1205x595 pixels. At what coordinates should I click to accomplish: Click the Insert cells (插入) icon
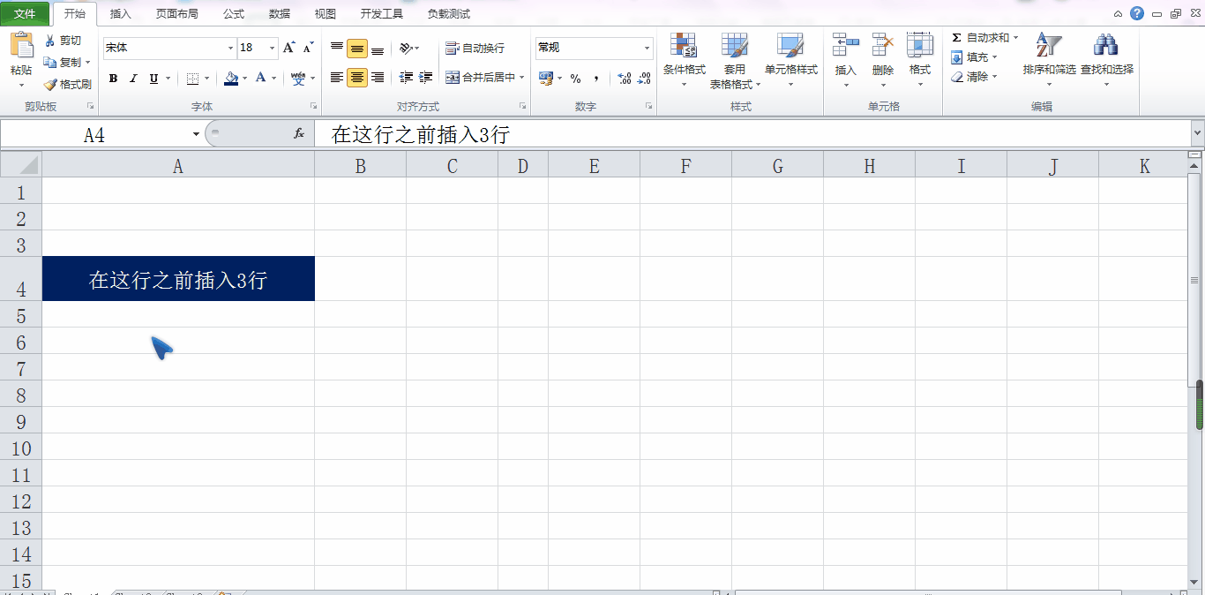[x=846, y=45]
